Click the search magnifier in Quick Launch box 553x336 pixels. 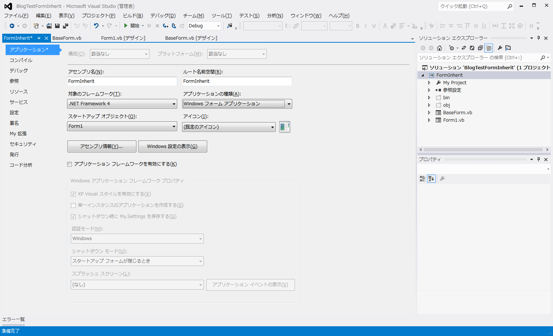pos(510,6)
